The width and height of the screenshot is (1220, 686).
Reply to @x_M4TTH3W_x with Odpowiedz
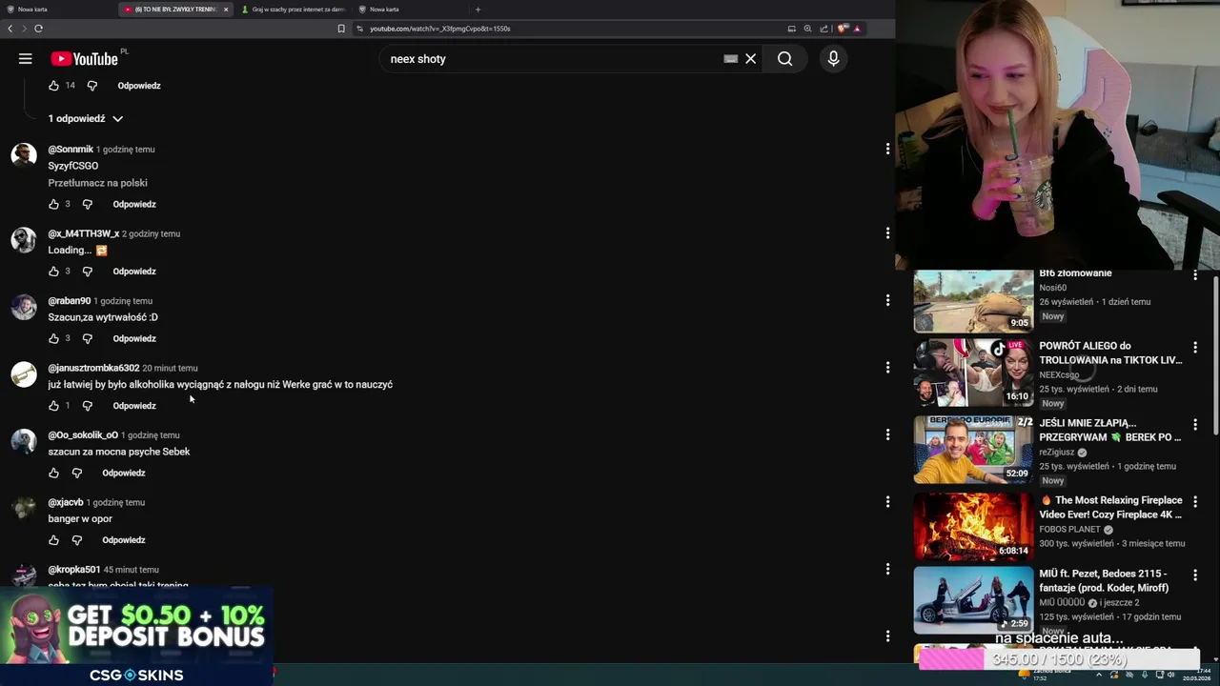pyautogui.click(x=134, y=272)
